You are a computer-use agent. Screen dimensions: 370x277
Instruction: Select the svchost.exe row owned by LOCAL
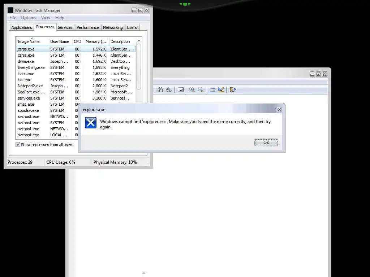[47, 135]
